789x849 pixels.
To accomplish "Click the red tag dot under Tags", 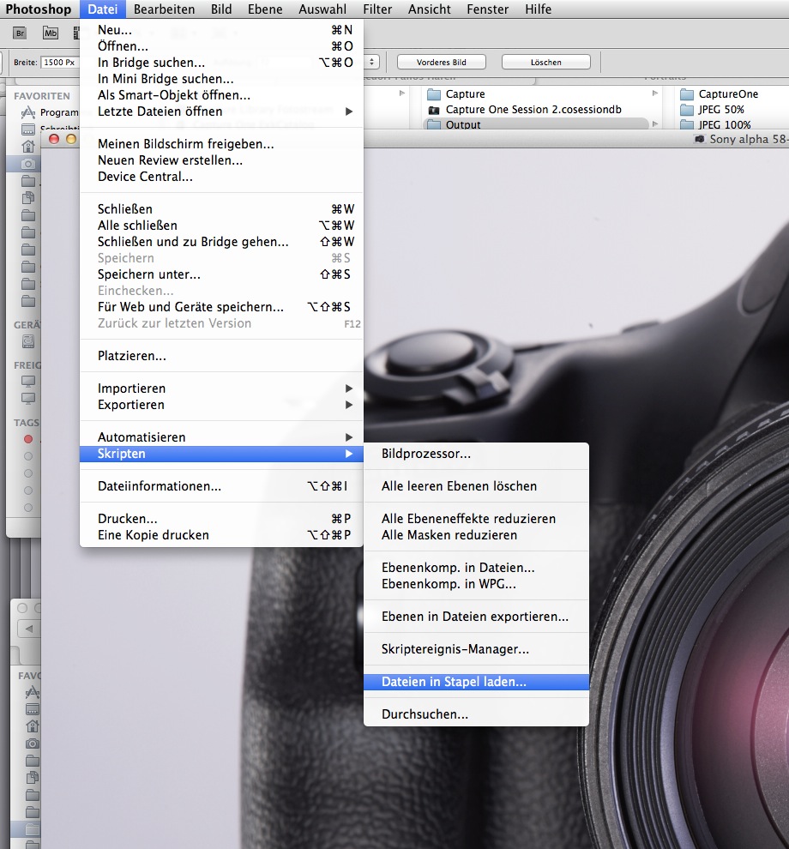I will click(x=28, y=439).
